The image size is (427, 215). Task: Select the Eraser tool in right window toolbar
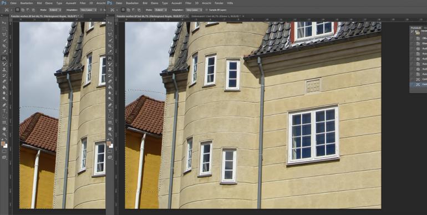coord(110,81)
